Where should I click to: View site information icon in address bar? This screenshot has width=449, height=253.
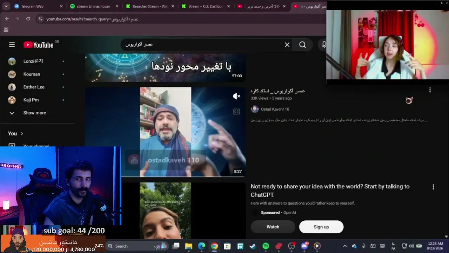point(40,19)
